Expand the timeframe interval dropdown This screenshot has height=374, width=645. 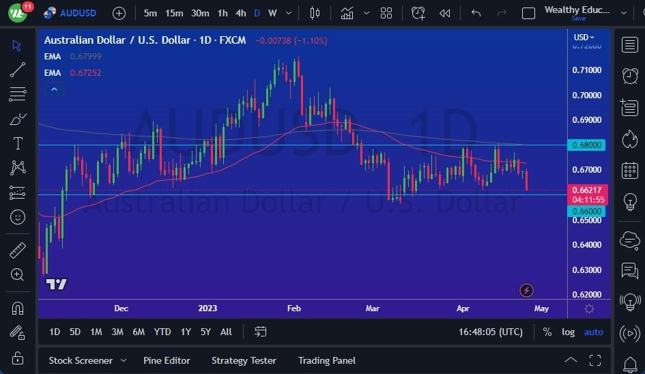click(x=289, y=13)
